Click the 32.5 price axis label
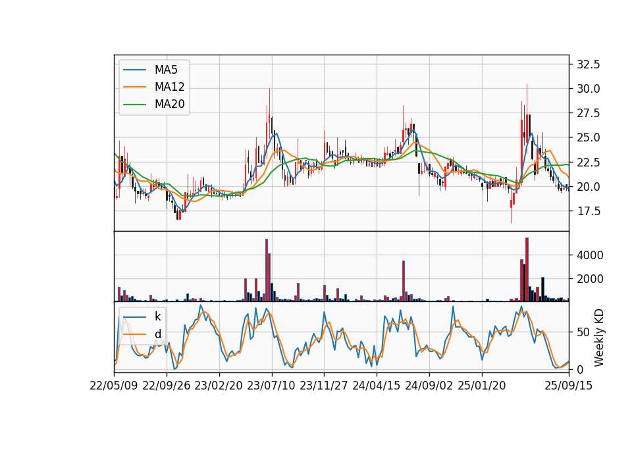This screenshot has height=454, width=632. (588, 64)
